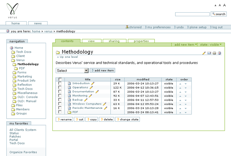
Task: Click the edit pencil next to Backup
Action: coord(86,100)
